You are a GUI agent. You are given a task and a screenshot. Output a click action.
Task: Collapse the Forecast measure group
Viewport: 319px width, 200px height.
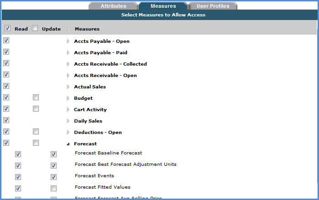[68, 144]
